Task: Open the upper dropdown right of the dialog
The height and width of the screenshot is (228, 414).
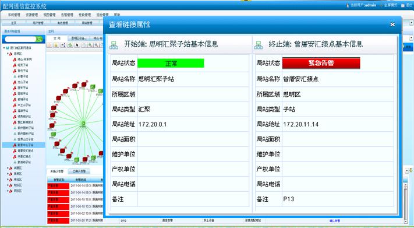Action: point(411,23)
